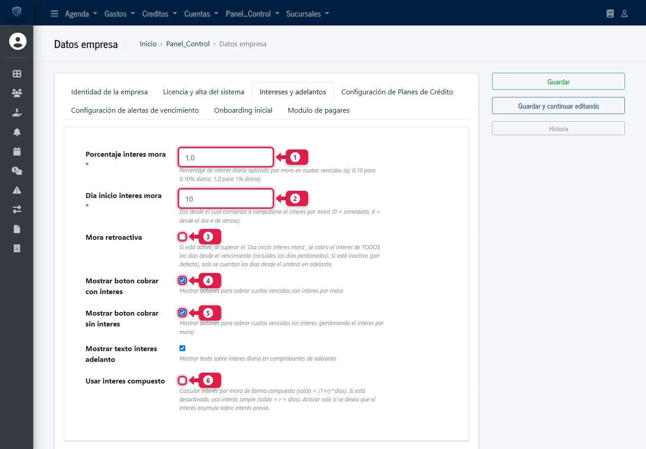This screenshot has width=646, height=449.
Task: Follow the Panel_Control breadcrumb link
Action: [188, 44]
